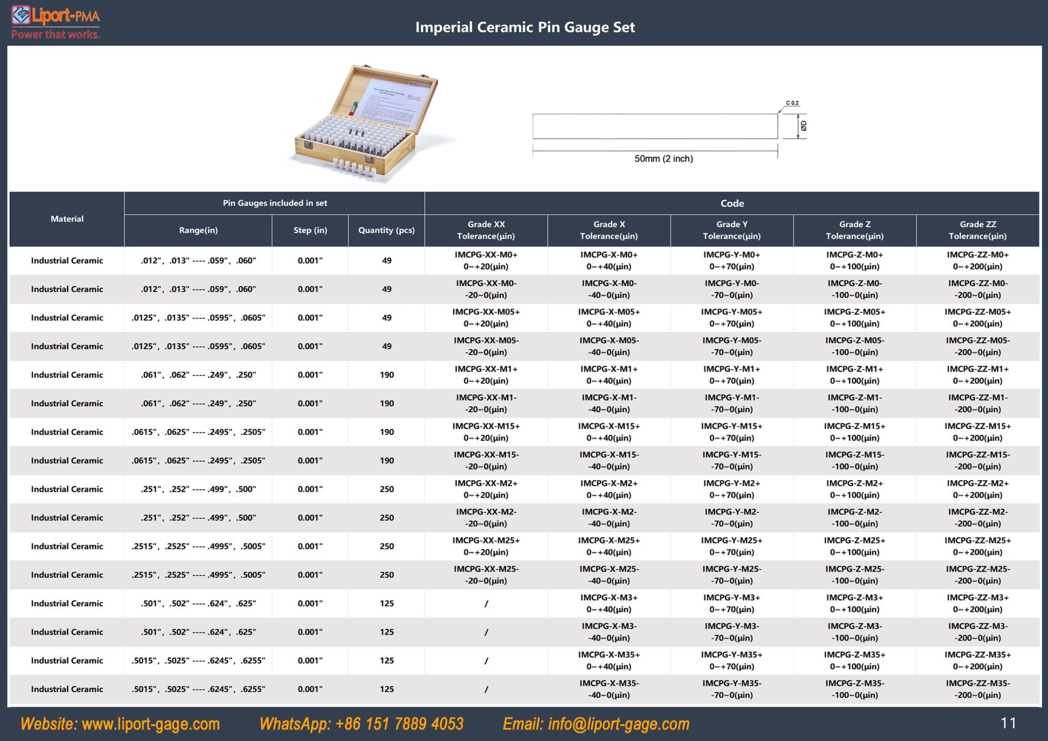Click the WhatsApp phone number in footer
The height and width of the screenshot is (741, 1048).
pyautogui.click(x=400, y=724)
